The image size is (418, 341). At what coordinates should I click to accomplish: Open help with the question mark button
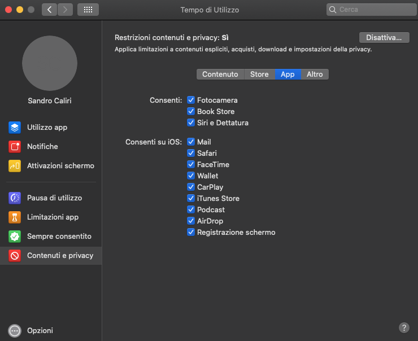click(404, 327)
